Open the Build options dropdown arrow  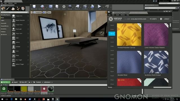point(96,7)
